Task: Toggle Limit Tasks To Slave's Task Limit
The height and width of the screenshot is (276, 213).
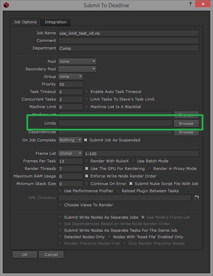Action: 86,99
